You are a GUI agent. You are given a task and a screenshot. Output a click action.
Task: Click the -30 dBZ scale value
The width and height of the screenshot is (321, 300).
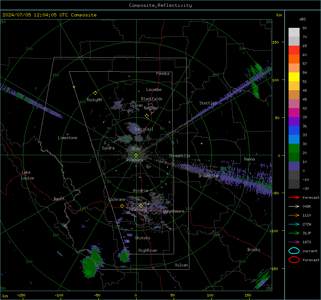point(306,188)
